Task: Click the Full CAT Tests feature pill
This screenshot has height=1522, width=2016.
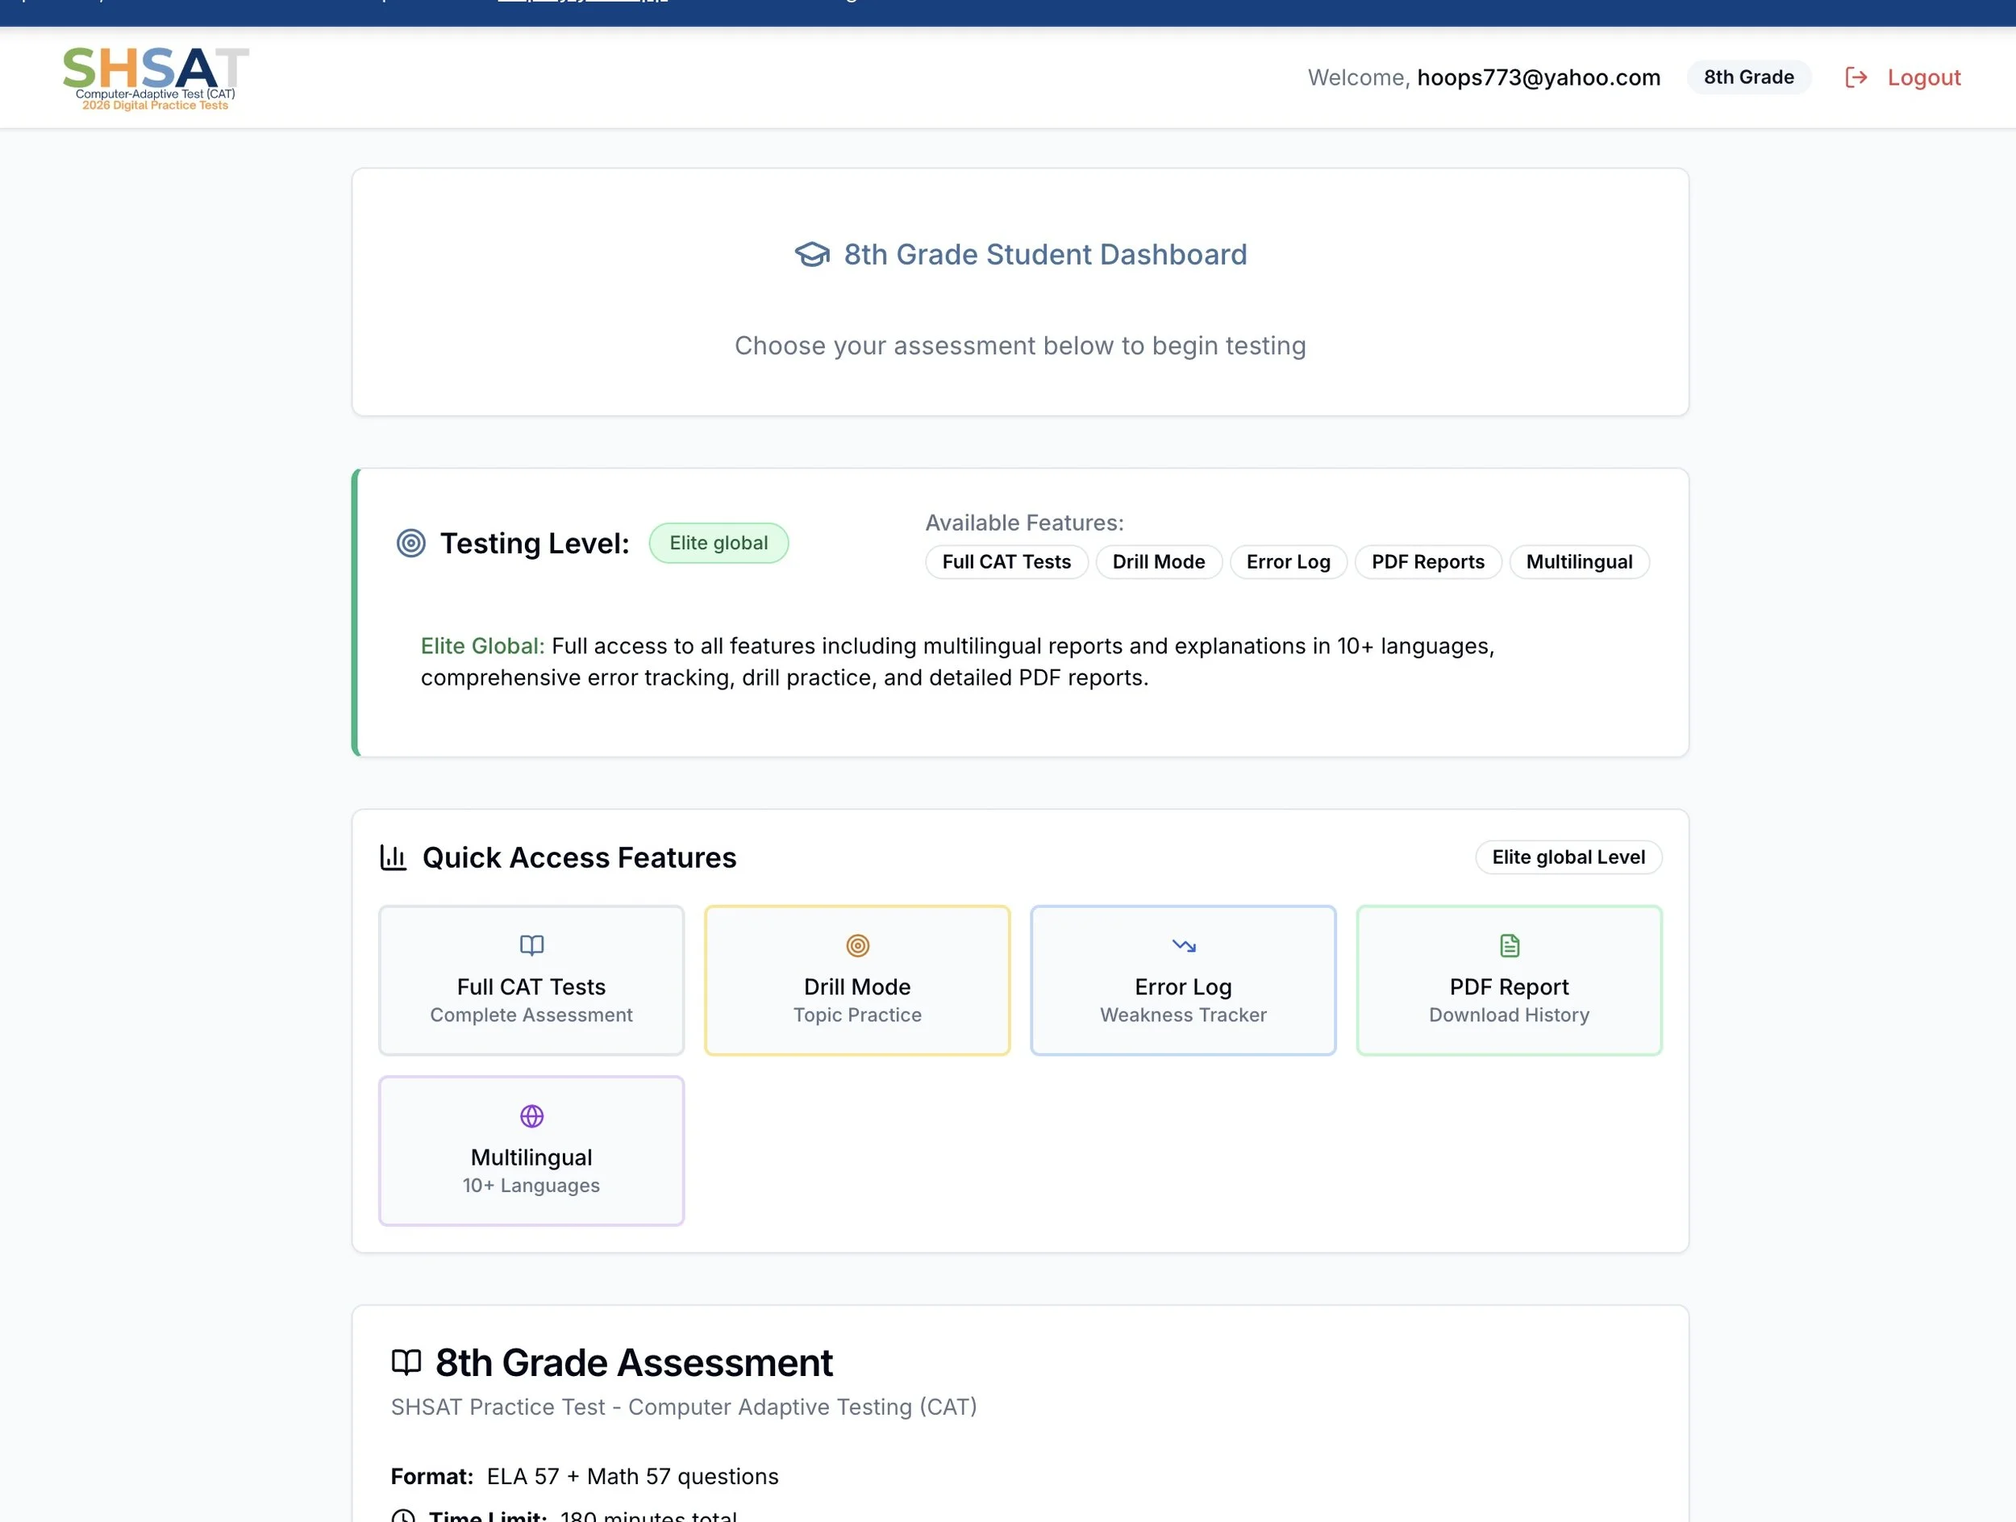Action: (1006, 561)
